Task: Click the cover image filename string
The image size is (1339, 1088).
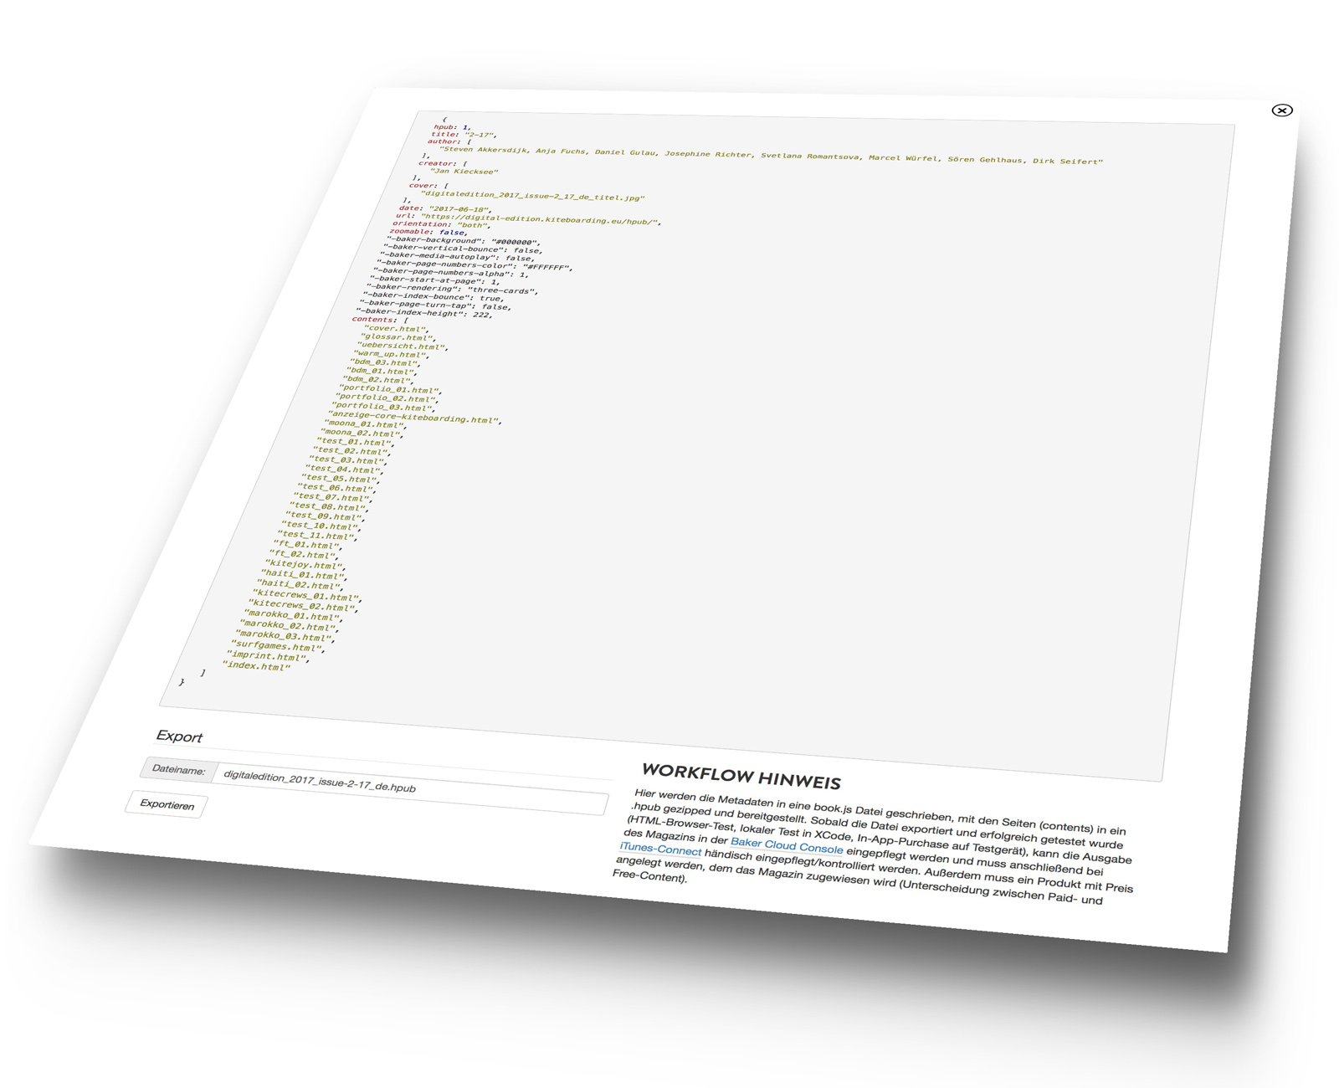Action: tap(532, 196)
